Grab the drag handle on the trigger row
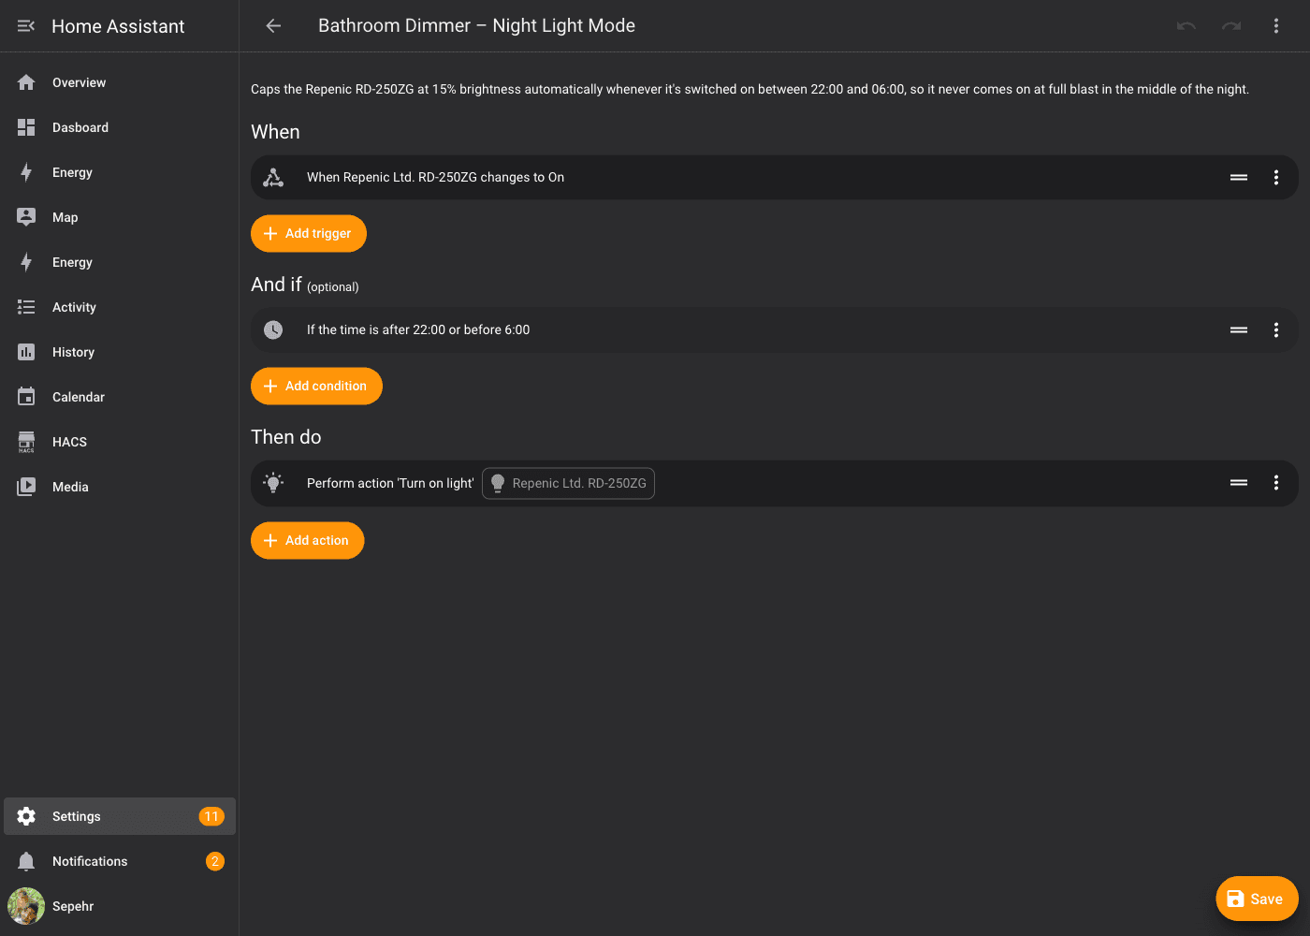1310x936 pixels. point(1239,177)
